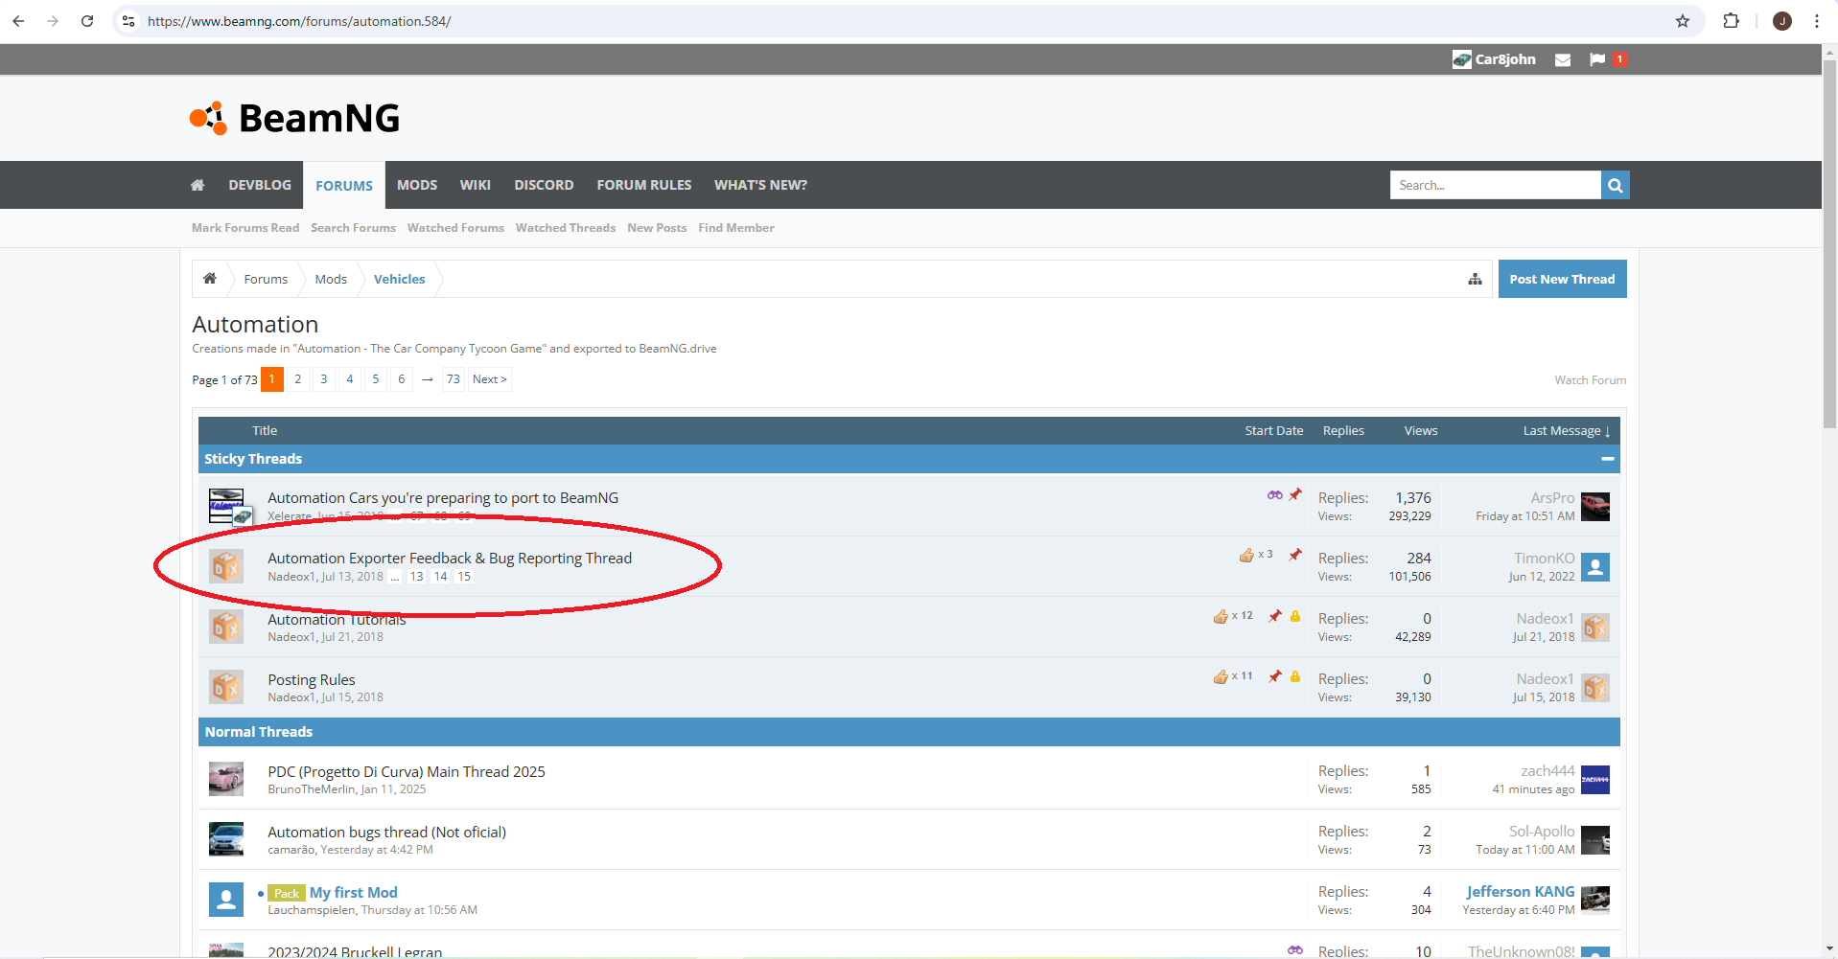
Task: Click the Mods breadcrumb
Action: (x=331, y=279)
